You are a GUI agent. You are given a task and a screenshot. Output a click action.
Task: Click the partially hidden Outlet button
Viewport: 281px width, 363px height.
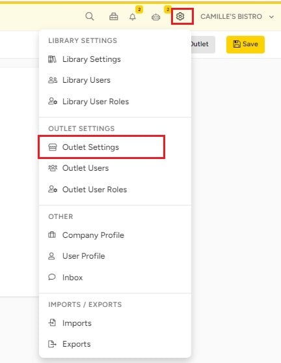[203, 44]
